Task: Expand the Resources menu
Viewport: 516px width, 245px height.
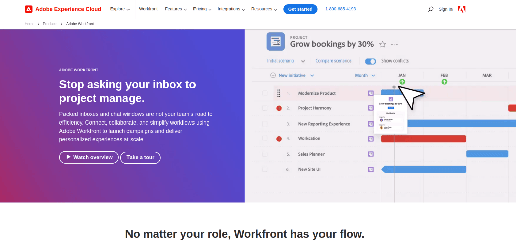Action: pyautogui.click(x=264, y=9)
